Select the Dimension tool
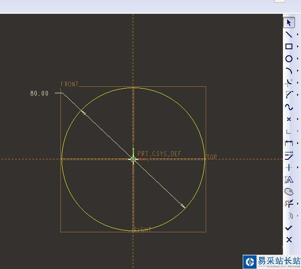 [289, 143]
